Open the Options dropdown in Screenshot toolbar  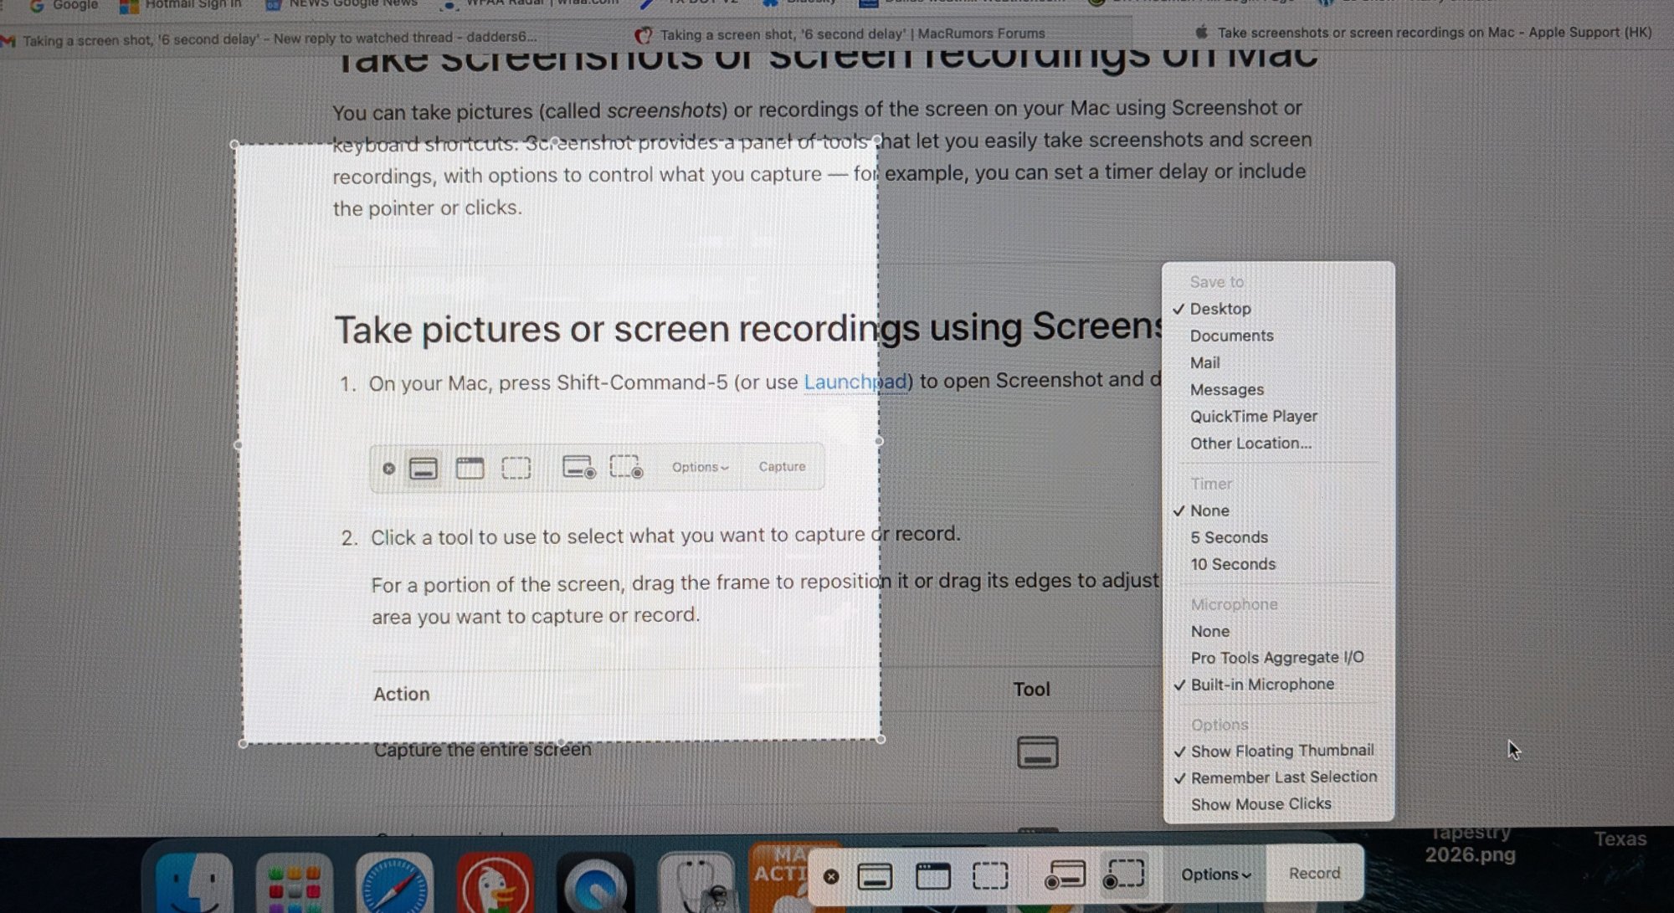coord(1216,875)
